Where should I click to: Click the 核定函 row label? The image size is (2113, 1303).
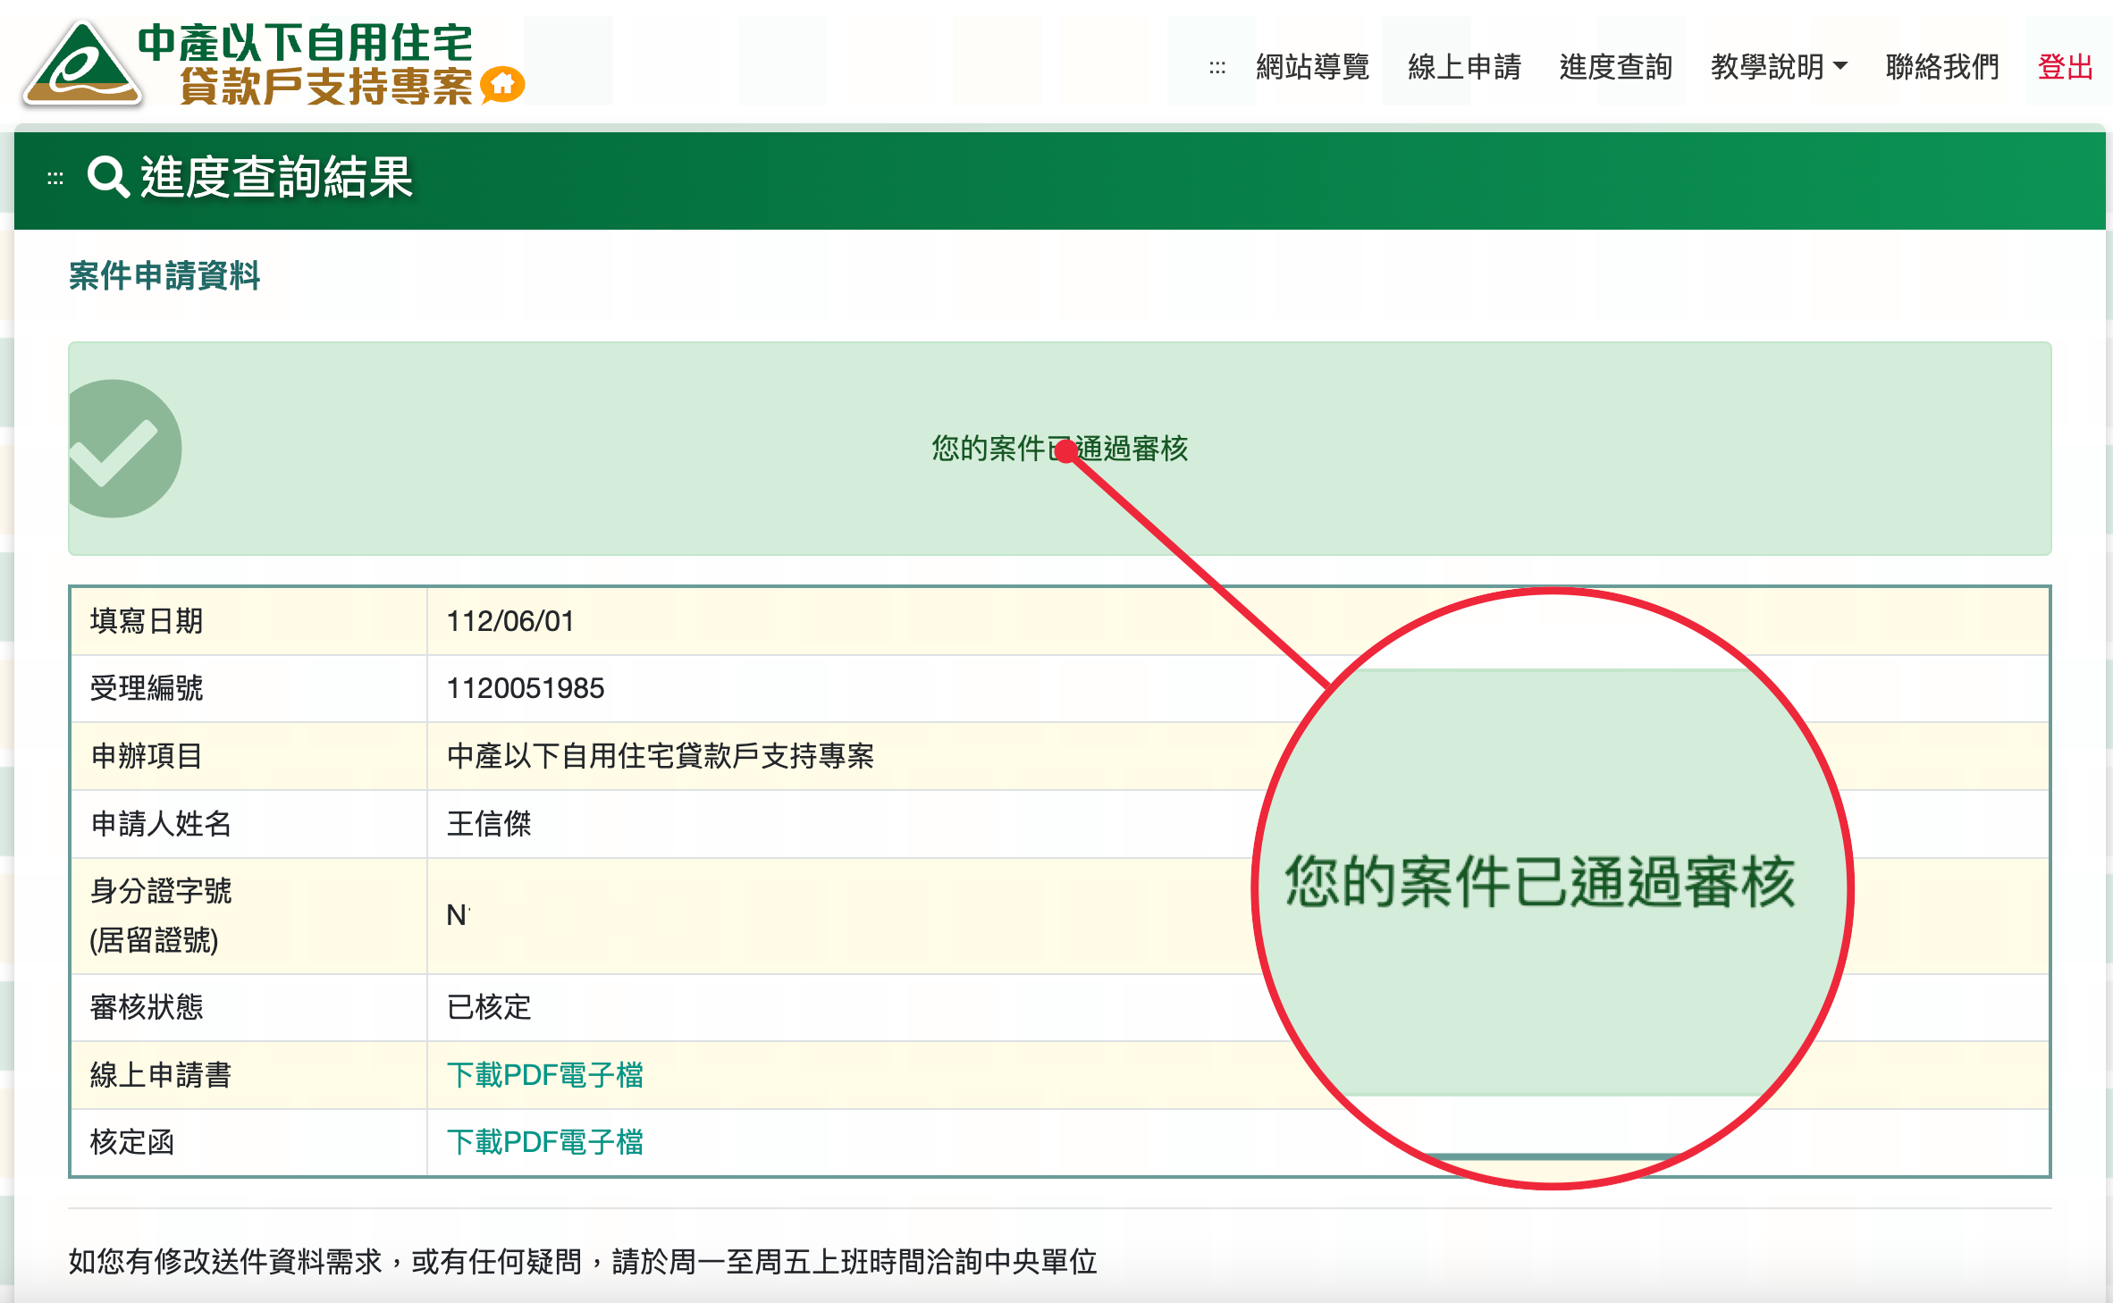tap(132, 1142)
